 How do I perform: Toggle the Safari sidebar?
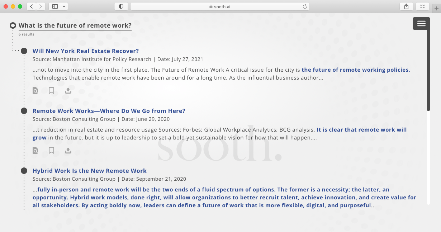[55, 6]
